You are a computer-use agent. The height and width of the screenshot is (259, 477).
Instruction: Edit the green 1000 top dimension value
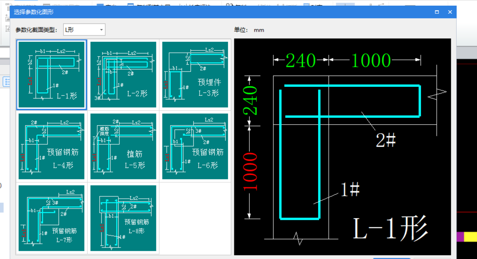(x=371, y=60)
